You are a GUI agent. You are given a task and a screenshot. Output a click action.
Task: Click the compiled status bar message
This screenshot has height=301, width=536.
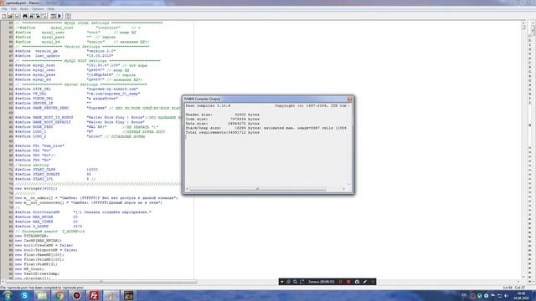point(42,288)
